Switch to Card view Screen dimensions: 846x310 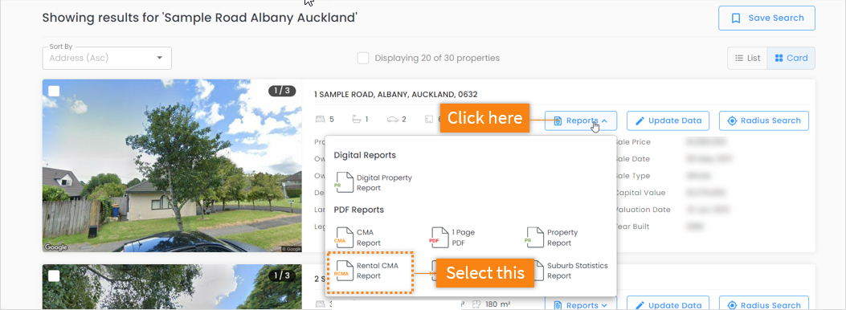click(x=791, y=59)
